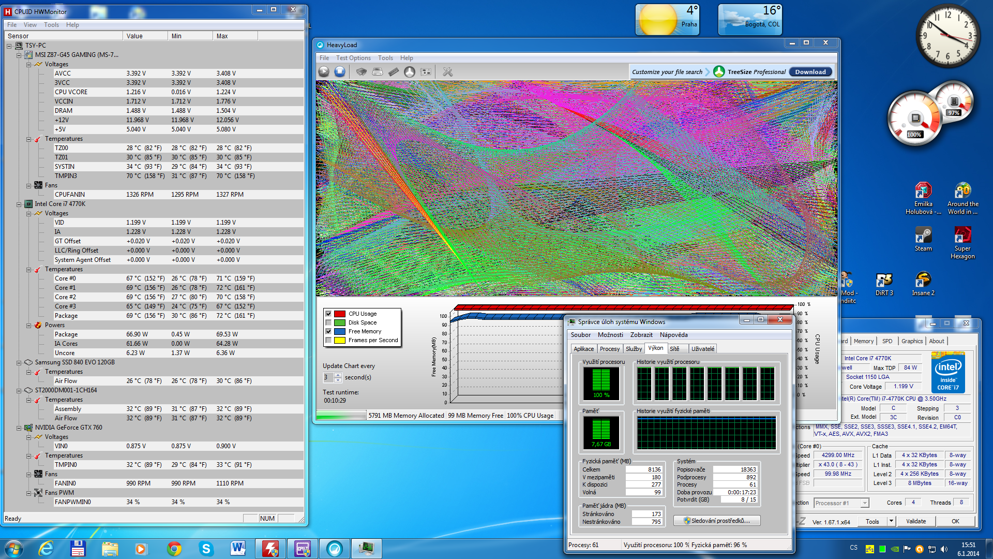
Task: Enable the Frames per Second checkbox
Action: [328, 340]
